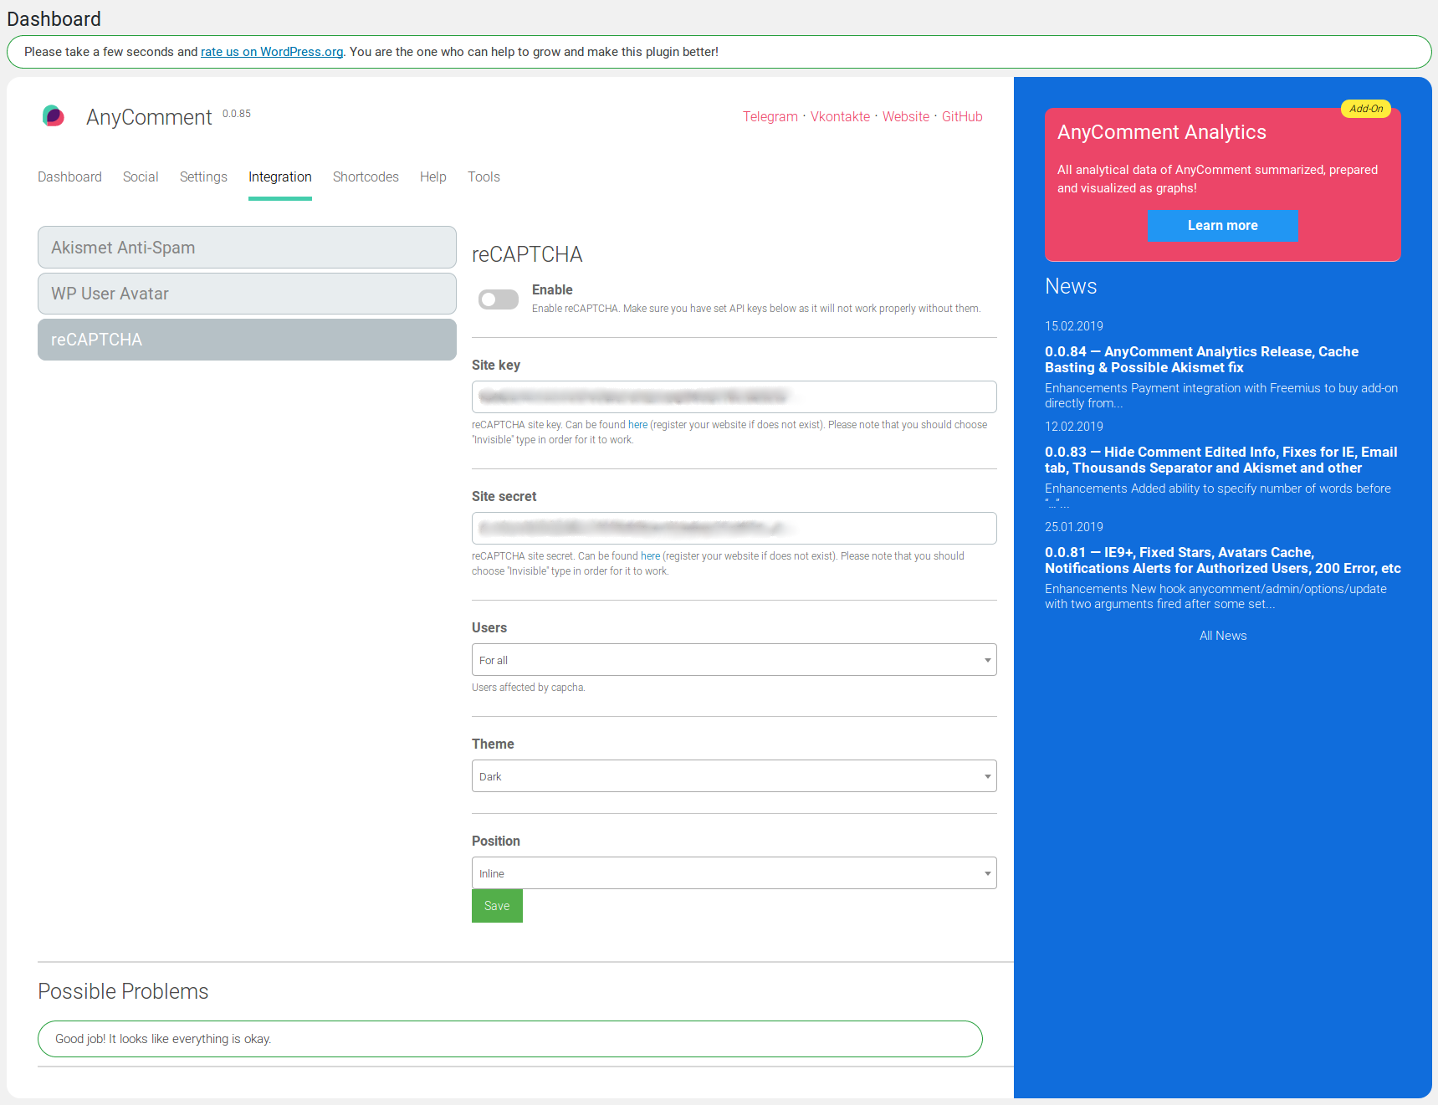The height and width of the screenshot is (1105, 1438).
Task: Click the Site key input field
Action: click(734, 396)
